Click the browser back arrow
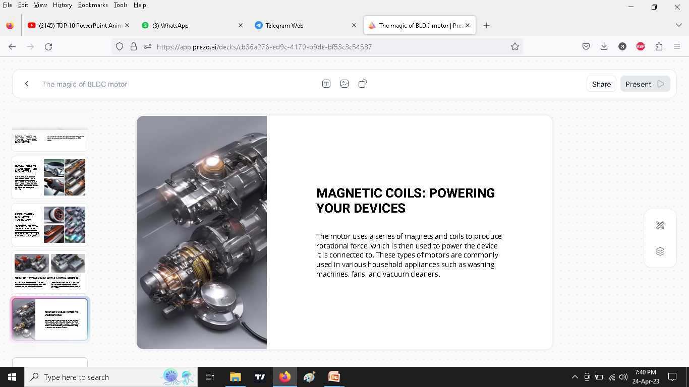 point(12,46)
